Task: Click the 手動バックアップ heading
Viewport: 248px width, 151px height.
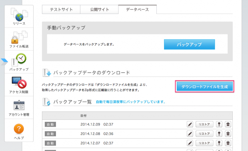Action: 66,28
